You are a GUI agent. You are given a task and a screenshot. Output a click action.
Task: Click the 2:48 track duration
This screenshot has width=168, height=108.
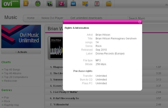click(x=158, y=105)
